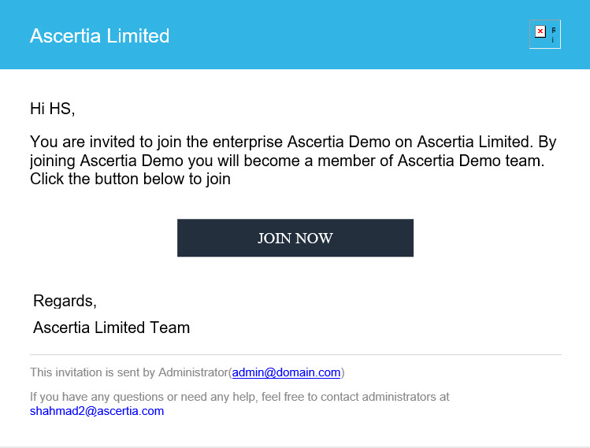Click the "Hi HS," greeting text
The width and height of the screenshot is (590, 448).
coord(52,109)
